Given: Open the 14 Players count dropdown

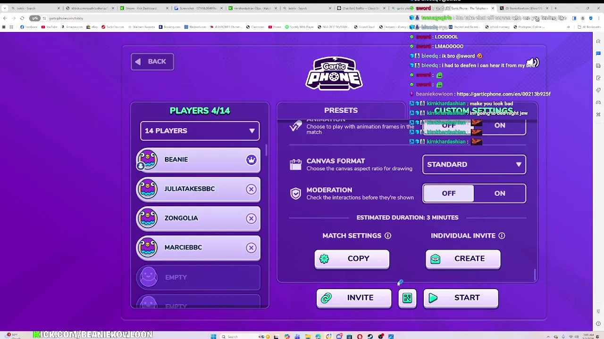Looking at the screenshot, I should 200,131.
